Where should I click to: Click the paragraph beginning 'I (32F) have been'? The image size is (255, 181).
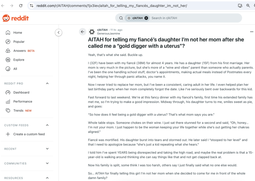(x=171, y=70)
